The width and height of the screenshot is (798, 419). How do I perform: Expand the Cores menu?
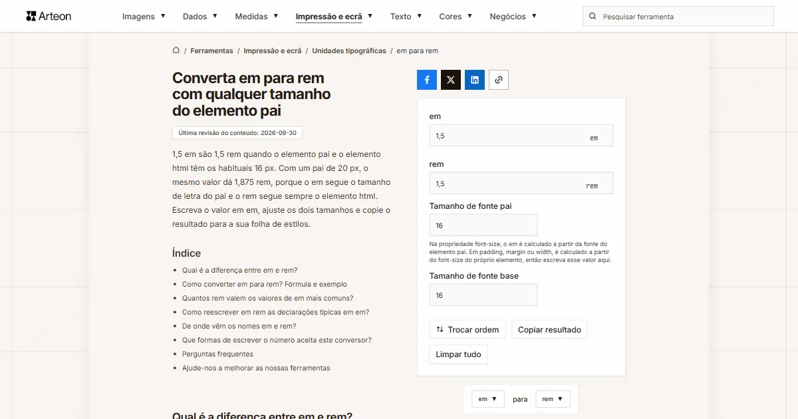456,17
